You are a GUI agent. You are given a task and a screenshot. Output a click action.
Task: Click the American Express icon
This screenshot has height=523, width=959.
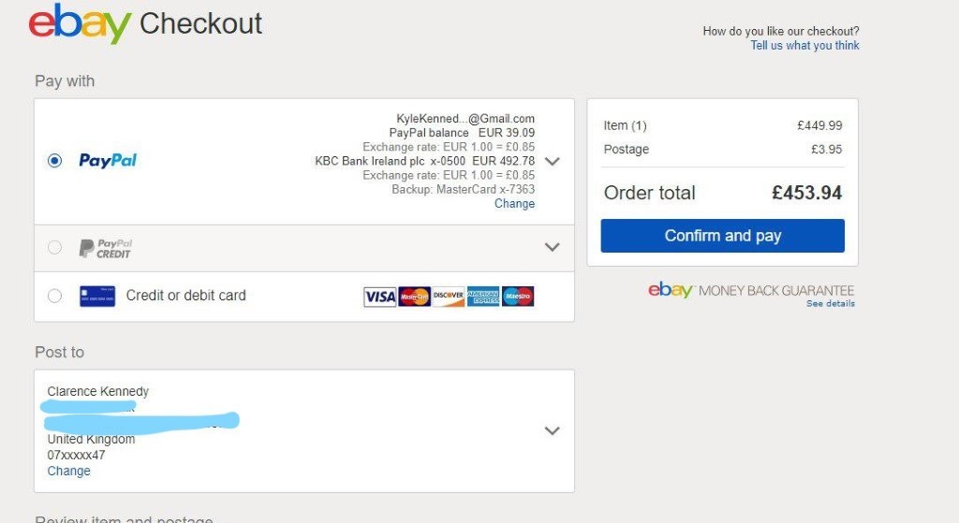pos(483,297)
